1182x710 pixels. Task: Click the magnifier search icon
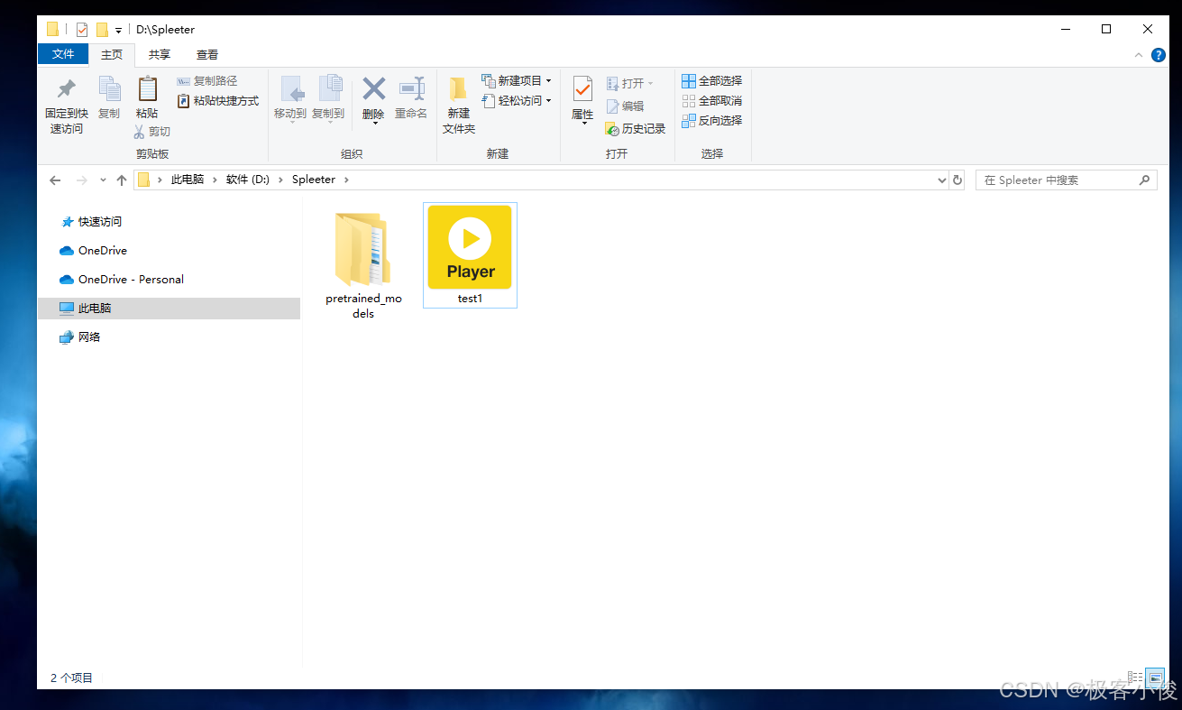click(x=1145, y=180)
